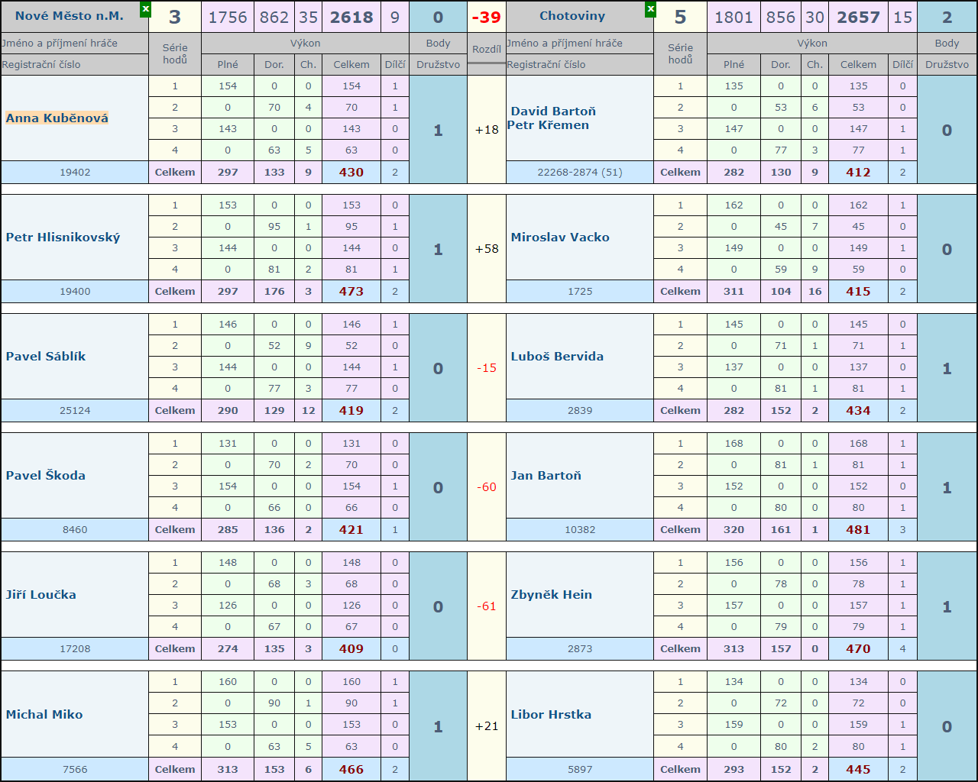Select registration number 7566
This screenshot has height=782, width=978.
[75, 770]
